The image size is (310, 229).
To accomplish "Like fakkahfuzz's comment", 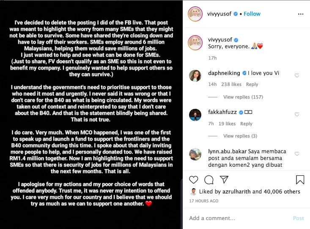I will point(297,115).
